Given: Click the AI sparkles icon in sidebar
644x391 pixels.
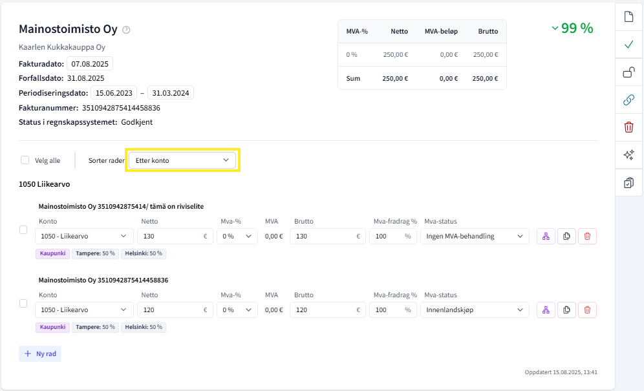Looking at the screenshot, I should point(628,155).
